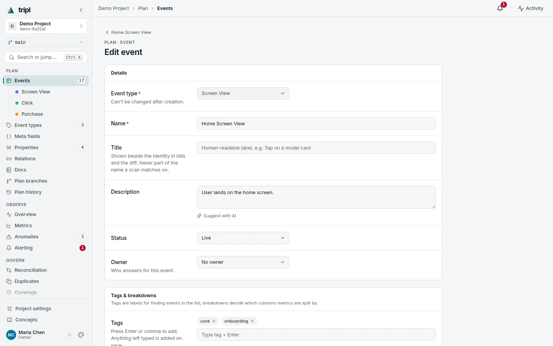Screen dimensions: 553x346
Task: Open Project settings
Action: click(46, 309)
